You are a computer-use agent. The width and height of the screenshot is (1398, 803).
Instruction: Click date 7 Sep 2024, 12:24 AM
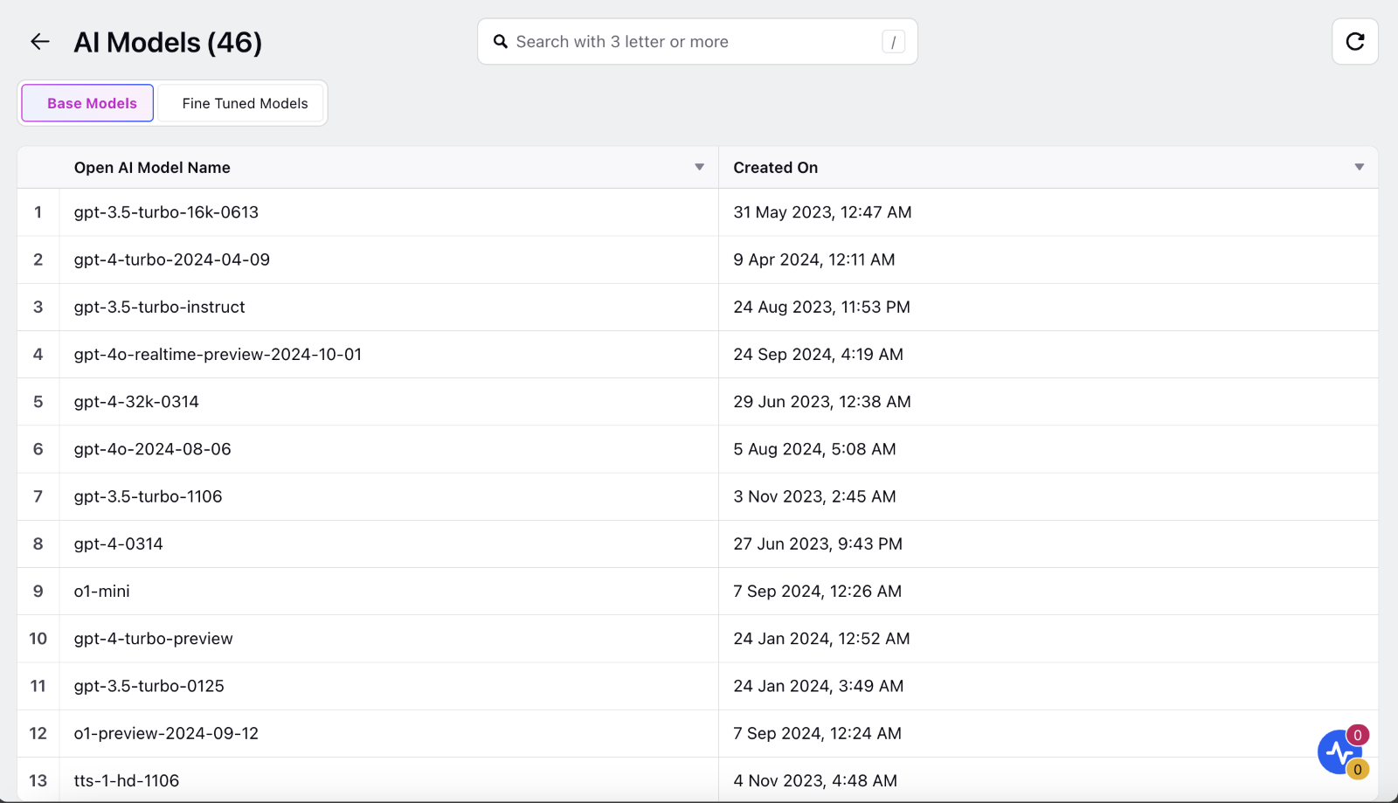tap(818, 733)
